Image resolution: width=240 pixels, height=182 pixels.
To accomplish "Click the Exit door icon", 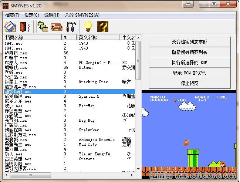I will (x=25, y=27).
